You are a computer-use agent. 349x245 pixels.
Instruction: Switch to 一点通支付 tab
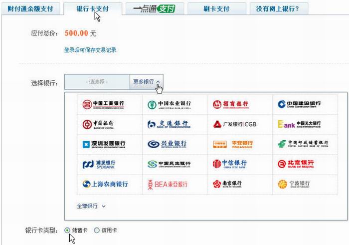coord(155,9)
